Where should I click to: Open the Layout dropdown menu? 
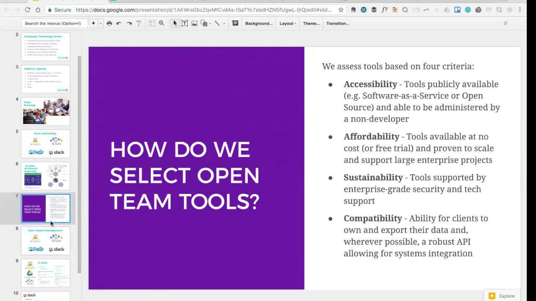(x=288, y=23)
